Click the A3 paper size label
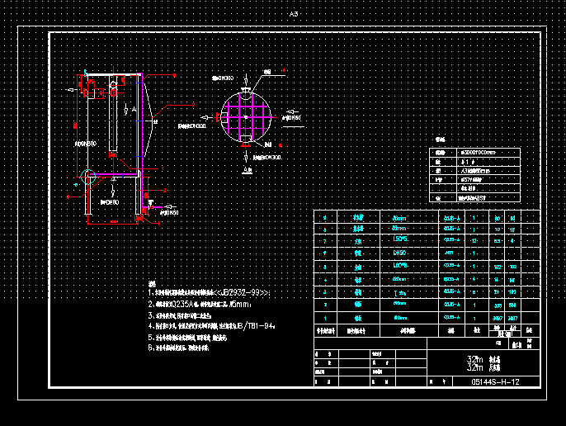This screenshot has height=426, width=566. pyautogui.click(x=294, y=15)
